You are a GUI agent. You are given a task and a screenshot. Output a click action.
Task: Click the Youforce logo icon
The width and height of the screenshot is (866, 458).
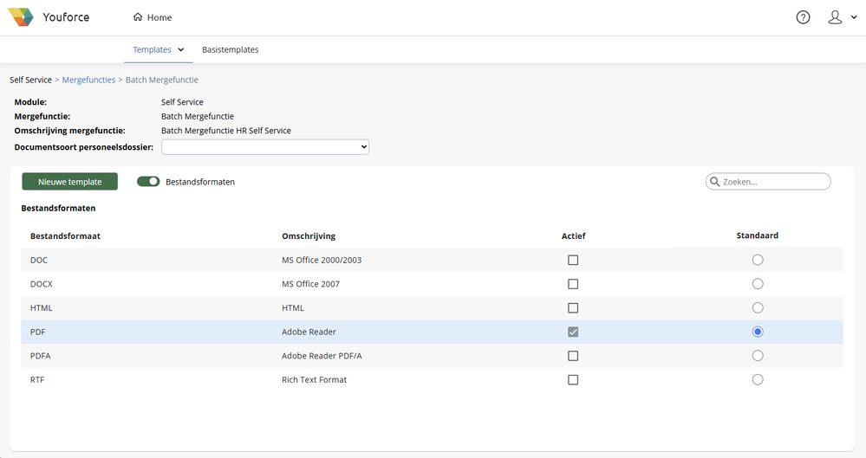click(x=21, y=17)
